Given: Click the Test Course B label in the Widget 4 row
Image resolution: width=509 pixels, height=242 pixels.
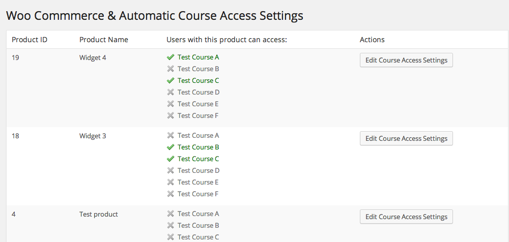Looking at the screenshot, I should pos(199,69).
